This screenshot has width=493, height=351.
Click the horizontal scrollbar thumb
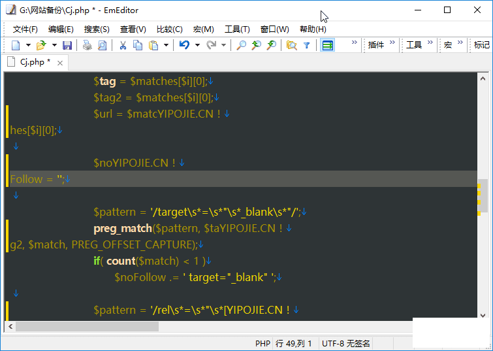click(x=87, y=326)
